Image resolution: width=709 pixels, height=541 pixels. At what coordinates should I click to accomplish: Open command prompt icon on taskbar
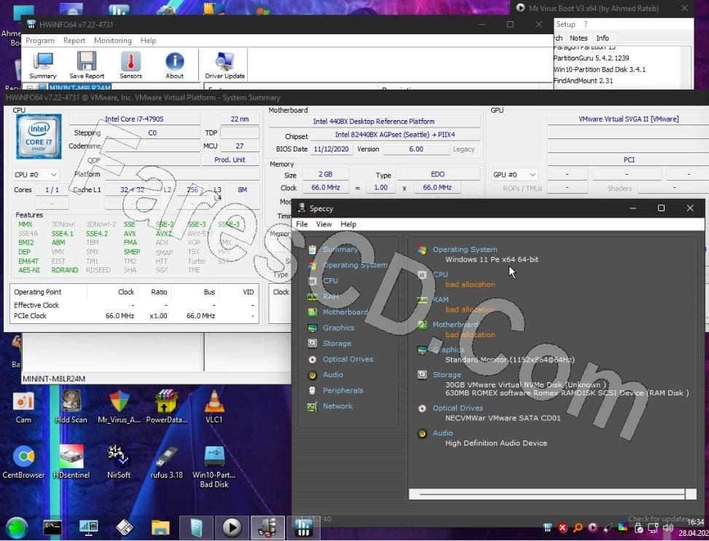click(52, 527)
